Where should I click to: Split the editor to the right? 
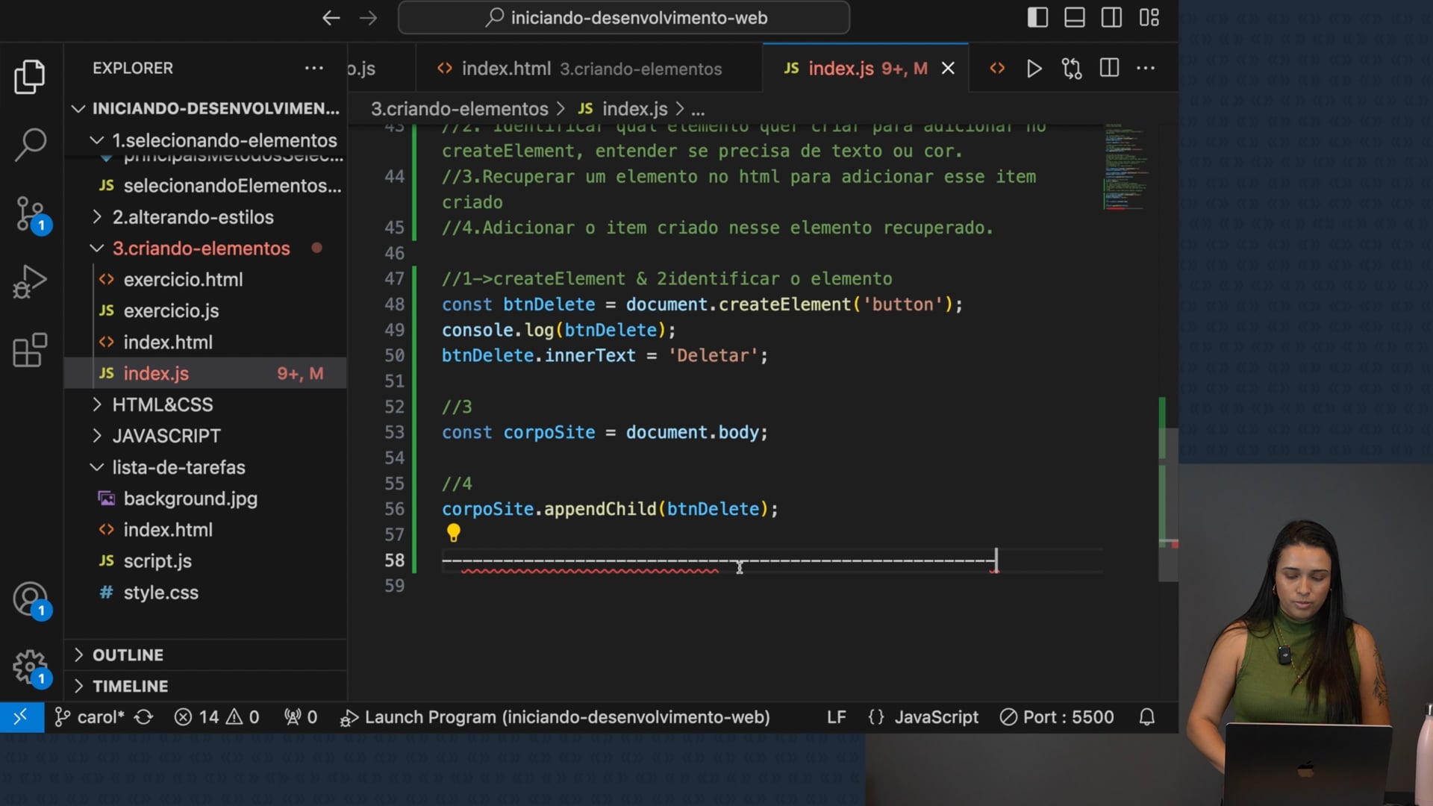pyautogui.click(x=1109, y=69)
